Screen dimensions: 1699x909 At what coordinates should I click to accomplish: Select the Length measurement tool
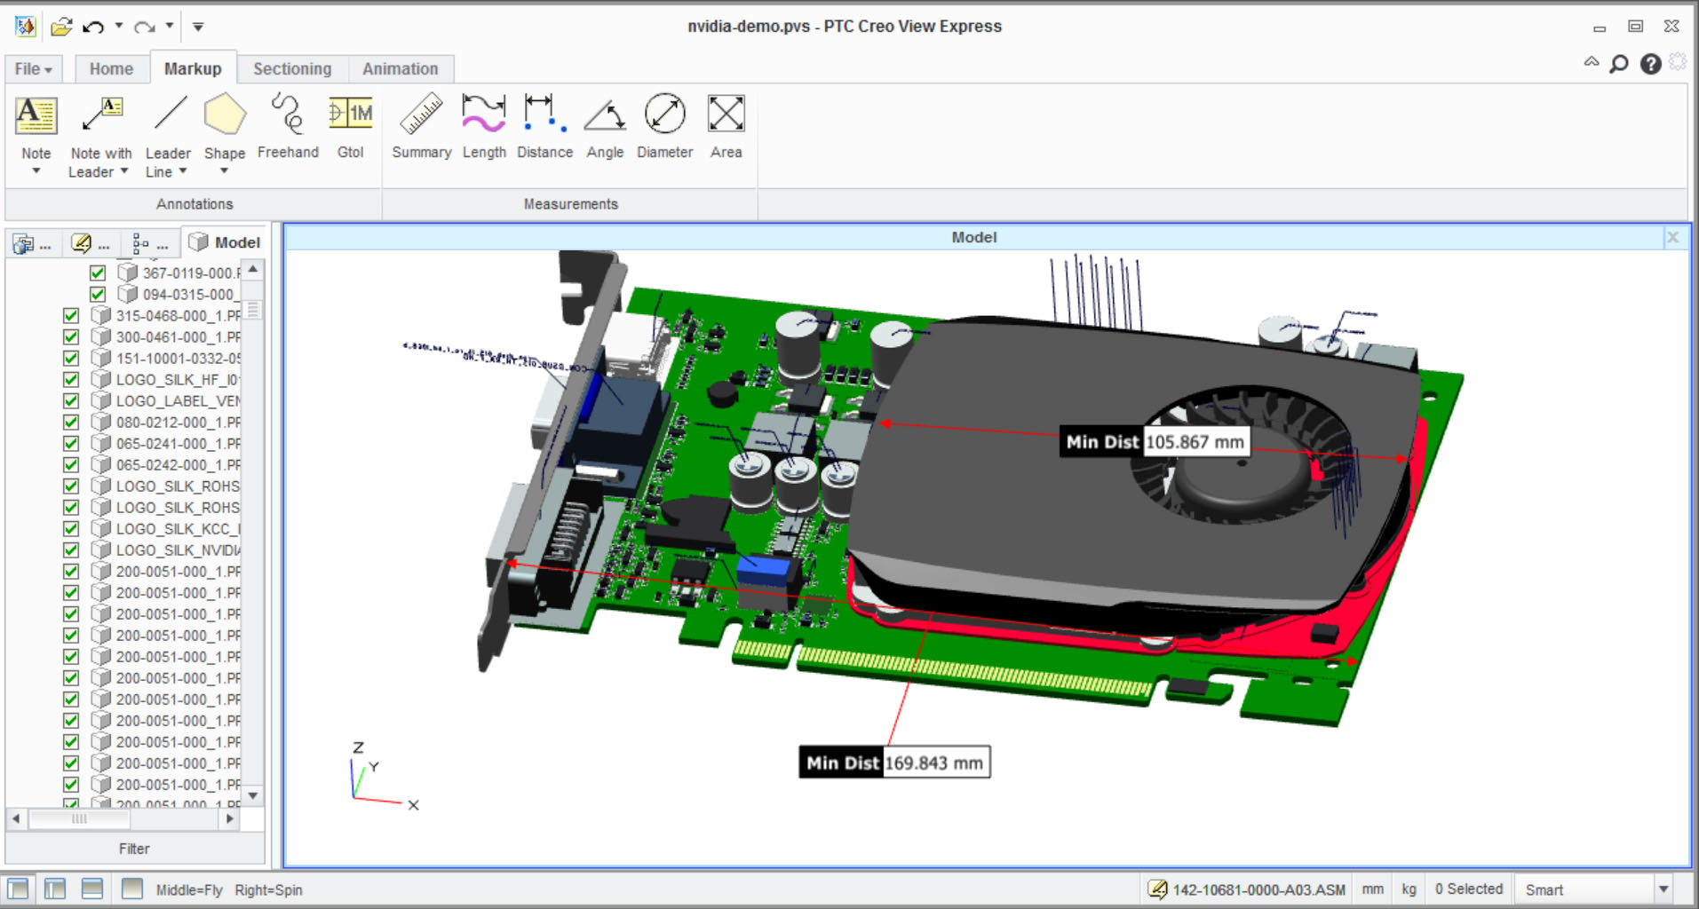[x=484, y=127]
